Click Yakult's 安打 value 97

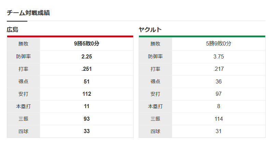pyautogui.click(x=218, y=94)
